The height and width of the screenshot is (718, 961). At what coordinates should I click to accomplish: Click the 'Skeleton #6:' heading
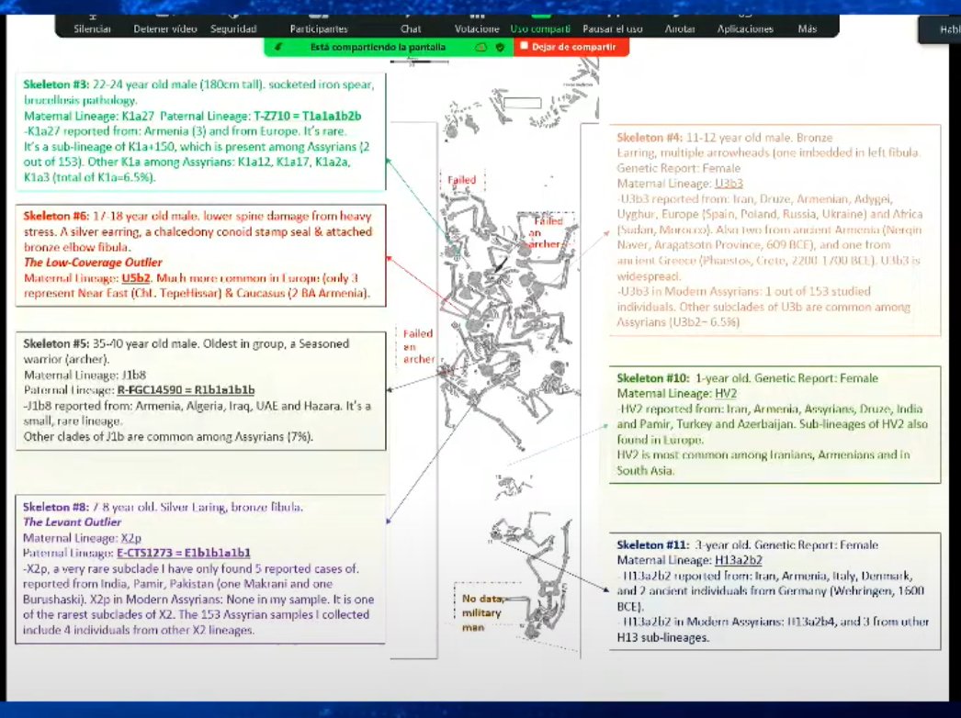[x=56, y=217]
